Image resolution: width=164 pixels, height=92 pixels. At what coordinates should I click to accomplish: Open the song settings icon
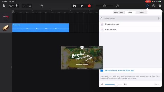154,6
